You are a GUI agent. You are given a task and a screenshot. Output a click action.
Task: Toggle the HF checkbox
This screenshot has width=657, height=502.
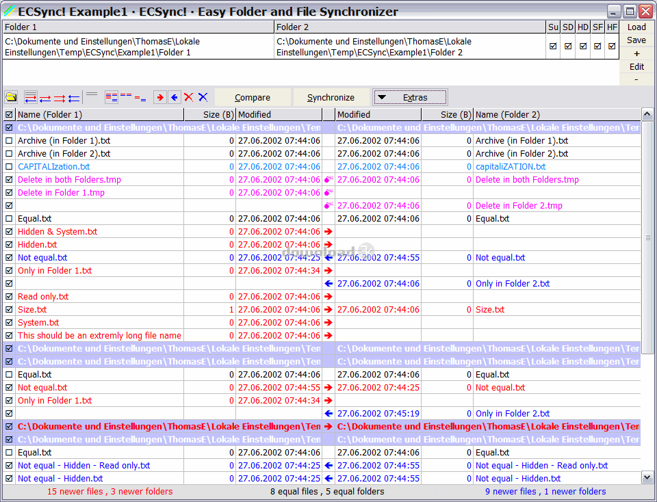pos(612,46)
